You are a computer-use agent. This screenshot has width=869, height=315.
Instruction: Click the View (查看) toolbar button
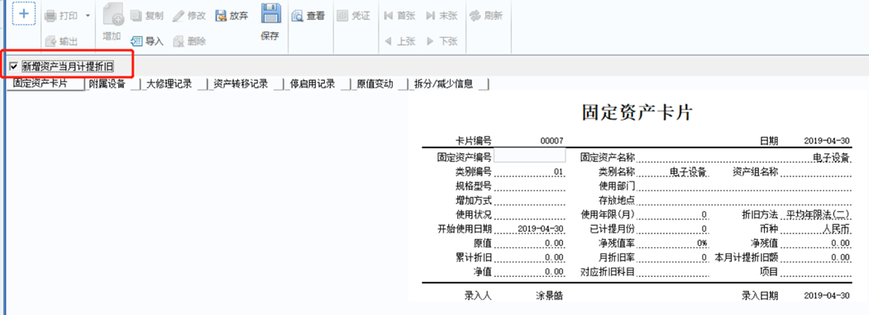point(308,16)
